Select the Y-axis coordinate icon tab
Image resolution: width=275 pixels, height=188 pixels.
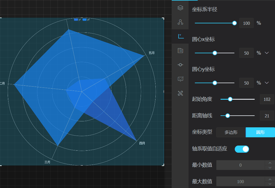click(181, 36)
